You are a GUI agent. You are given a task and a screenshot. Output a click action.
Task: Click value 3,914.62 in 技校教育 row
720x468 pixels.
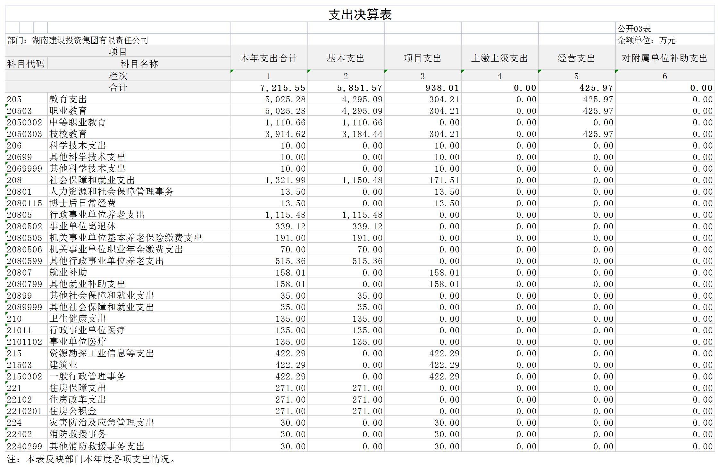coord(269,134)
